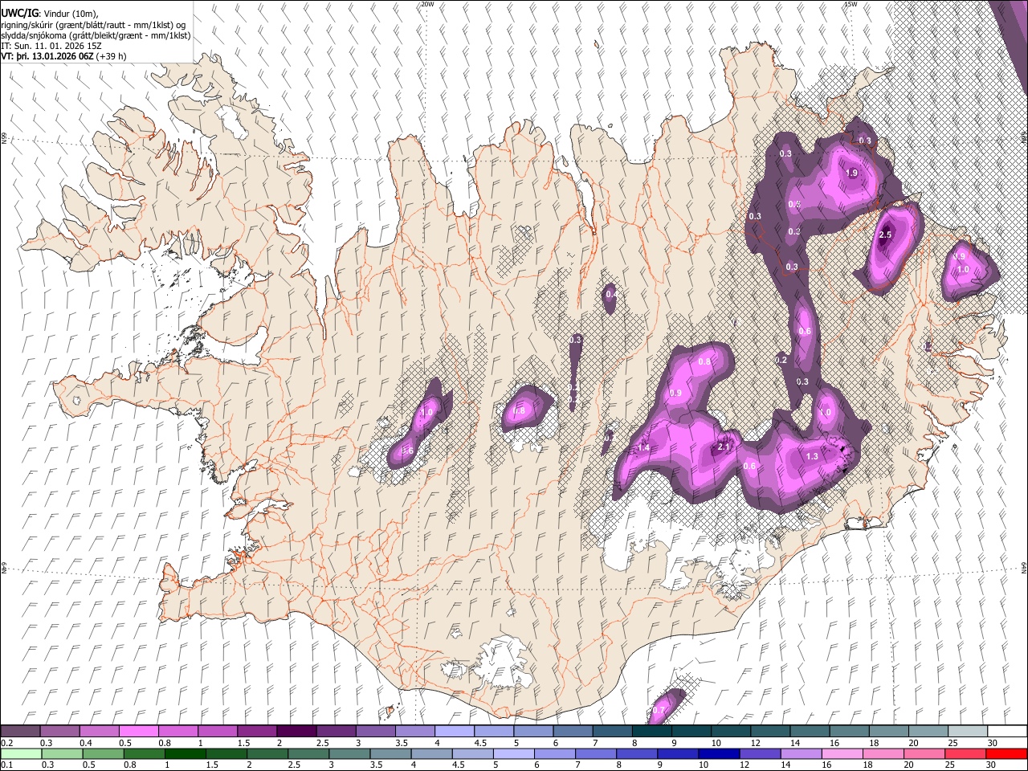Click the 20W longitude label
This screenshot has height=771, width=1028.
tap(427, 4)
